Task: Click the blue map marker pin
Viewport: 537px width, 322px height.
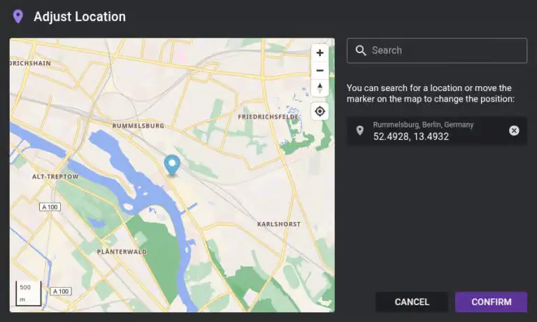Action: [171, 165]
